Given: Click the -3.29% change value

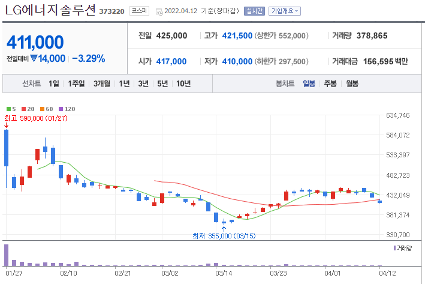Looking at the screenshot, I should (x=89, y=58).
